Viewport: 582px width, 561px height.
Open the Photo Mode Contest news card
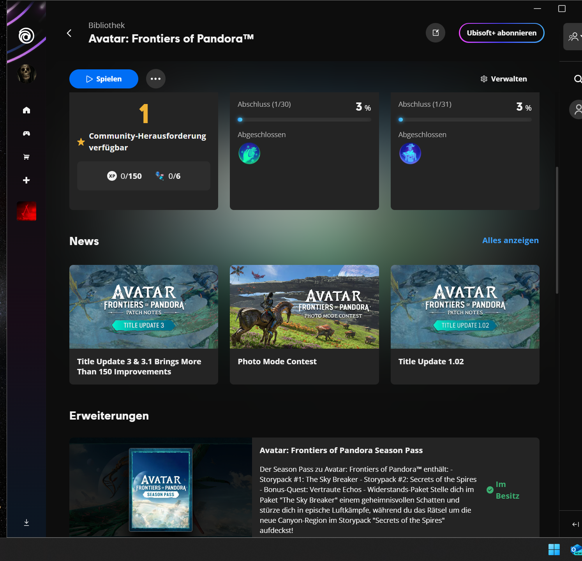(304, 324)
